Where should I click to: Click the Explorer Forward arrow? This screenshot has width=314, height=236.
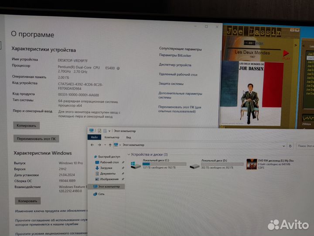[99, 145]
